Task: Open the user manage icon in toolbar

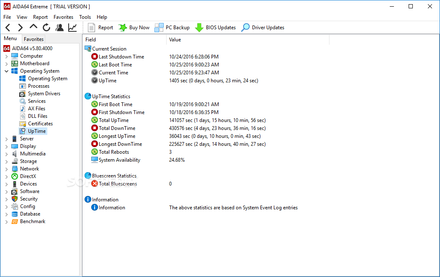Action: (59, 28)
